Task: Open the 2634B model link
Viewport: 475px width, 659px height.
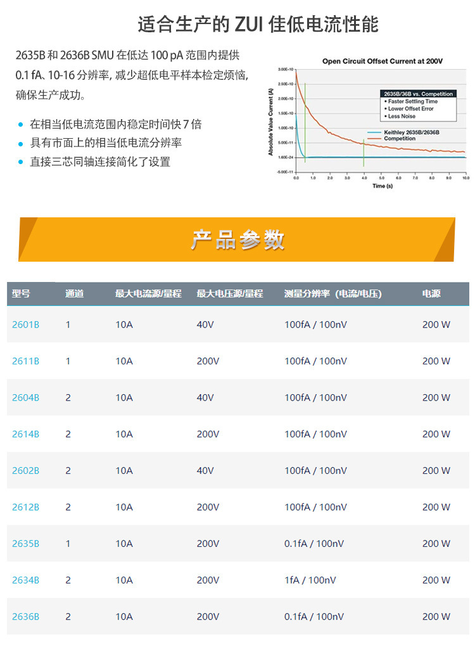Action: coord(25,580)
